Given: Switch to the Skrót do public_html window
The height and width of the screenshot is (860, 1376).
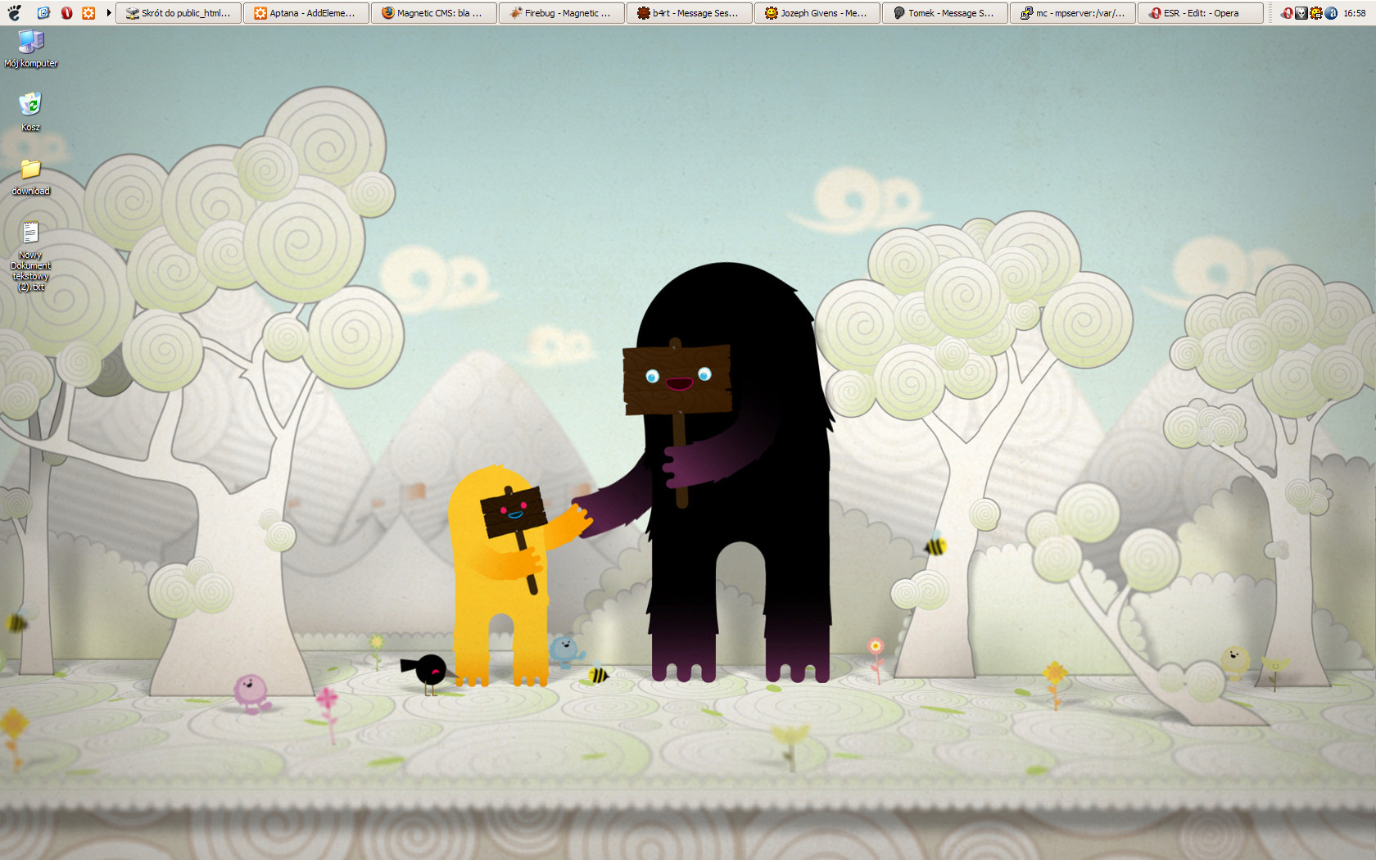Looking at the screenshot, I should [179, 13].
